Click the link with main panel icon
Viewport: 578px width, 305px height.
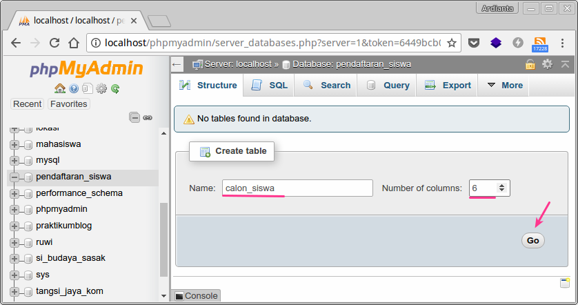coord(147,117)
